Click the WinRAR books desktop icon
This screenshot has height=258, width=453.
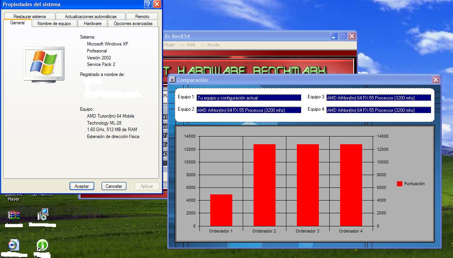click(x=14, y=215)
